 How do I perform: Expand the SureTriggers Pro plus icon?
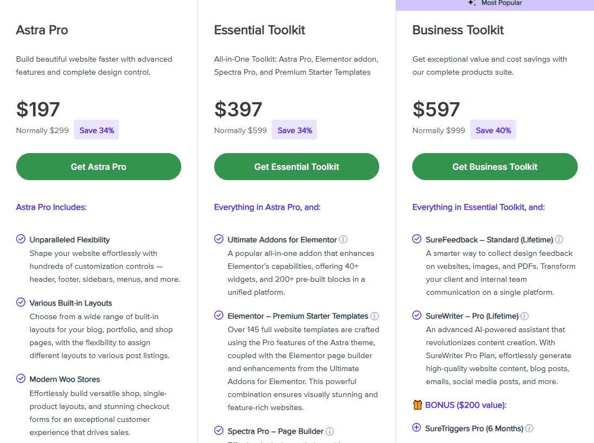(x=417, y=428)
